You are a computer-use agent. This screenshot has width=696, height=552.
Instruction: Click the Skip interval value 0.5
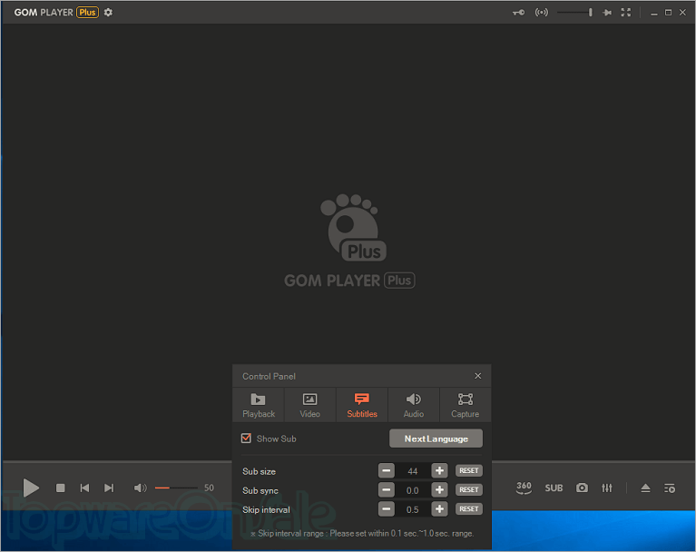(x=412, y=509)
